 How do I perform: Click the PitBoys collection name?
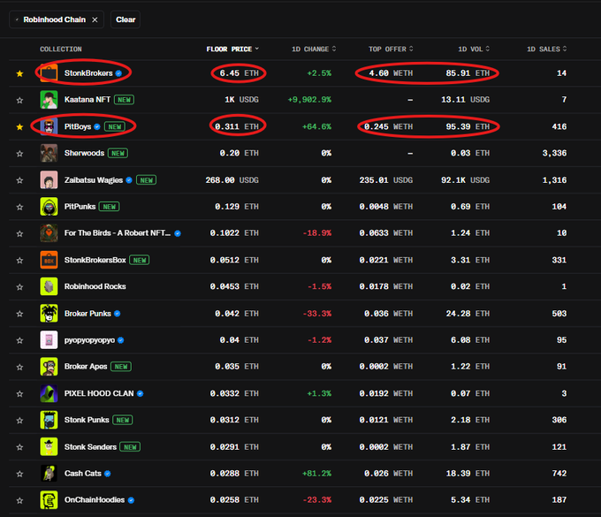coord(78,126)
